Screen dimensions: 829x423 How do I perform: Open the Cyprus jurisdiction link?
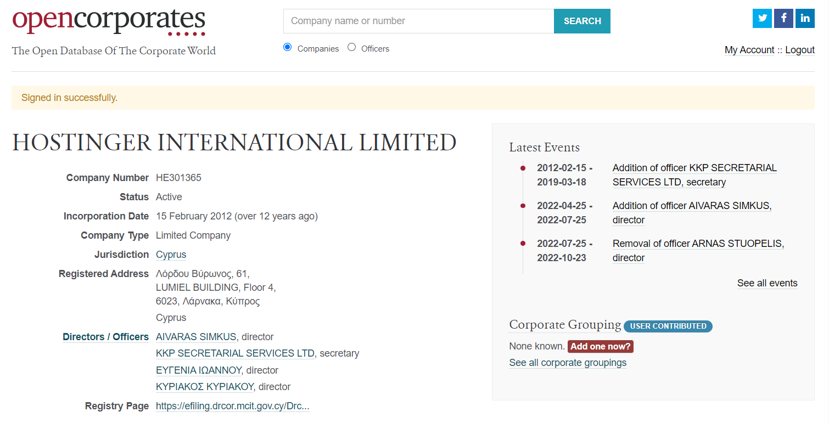(171, 255)
